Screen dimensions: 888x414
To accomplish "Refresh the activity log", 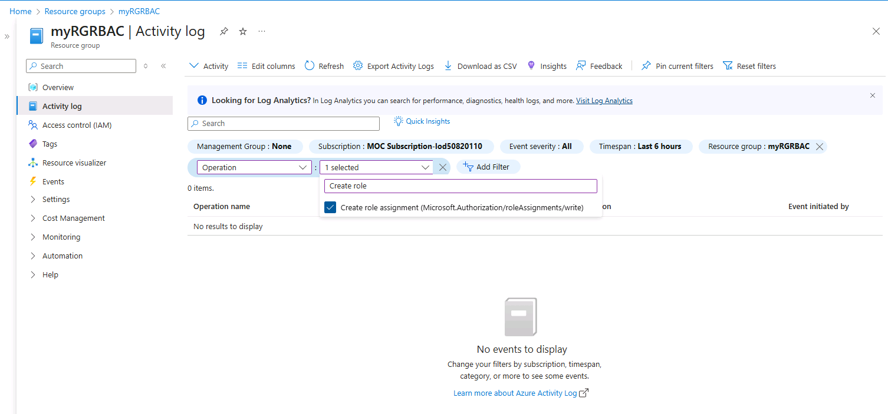I will [x=324, y=65].
